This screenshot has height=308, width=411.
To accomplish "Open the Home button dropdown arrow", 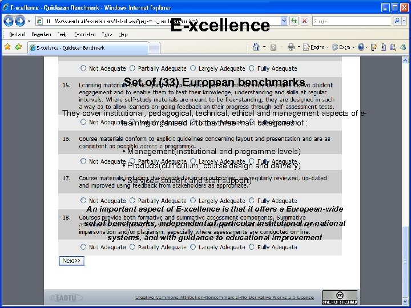I will pos(264,47).
